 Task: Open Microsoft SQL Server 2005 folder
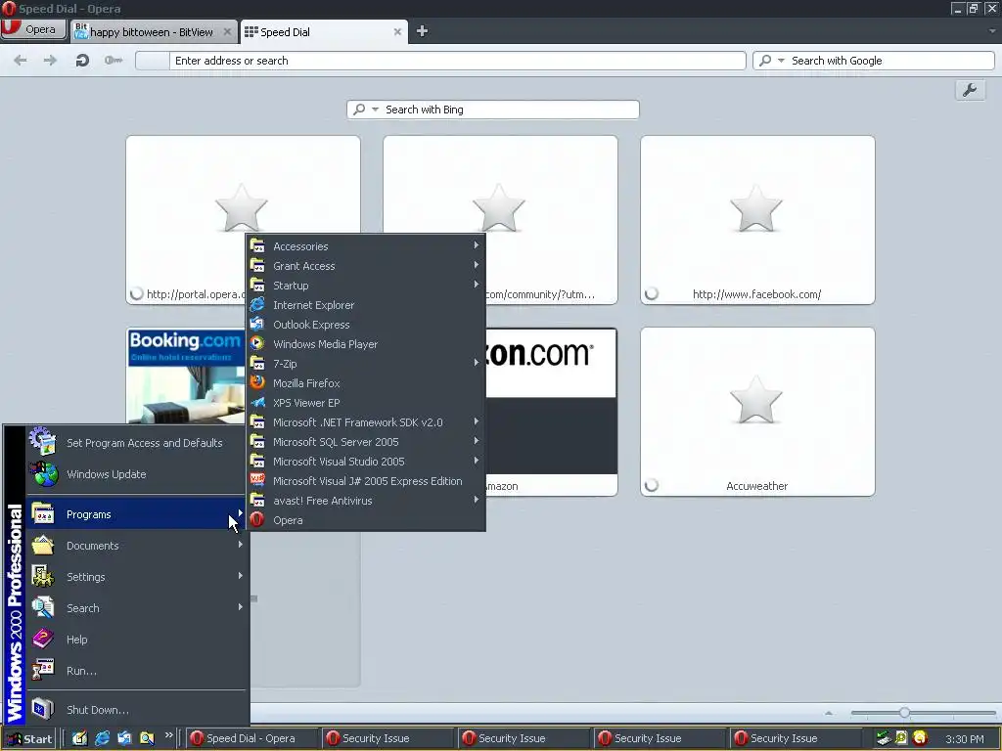[366, 442]
